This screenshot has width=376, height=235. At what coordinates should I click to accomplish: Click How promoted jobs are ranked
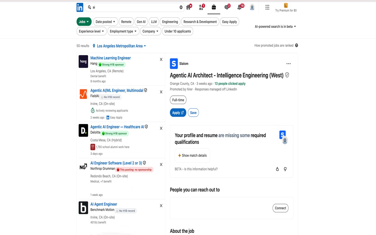[x=274, y=45]
